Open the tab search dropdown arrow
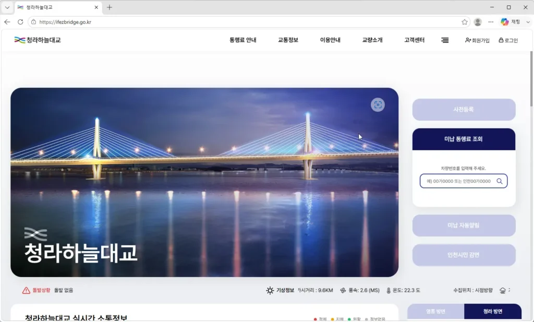Image resolution: width=534 pixels, height=322 pixels. point(7,7)
